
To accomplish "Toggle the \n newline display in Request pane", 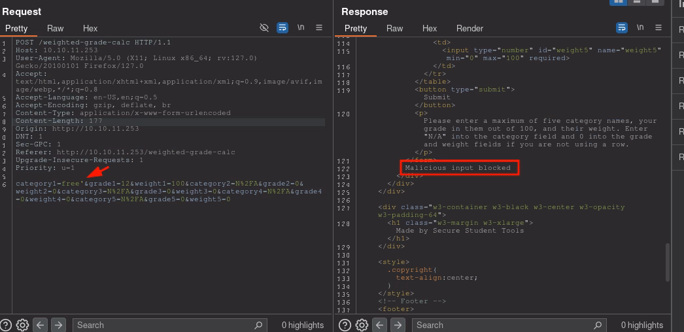I will tap(301, 27).
